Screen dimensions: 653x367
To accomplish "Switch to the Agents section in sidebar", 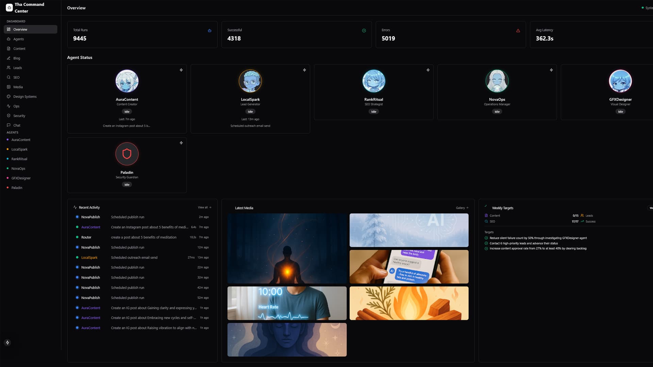I will pos(18,39).
